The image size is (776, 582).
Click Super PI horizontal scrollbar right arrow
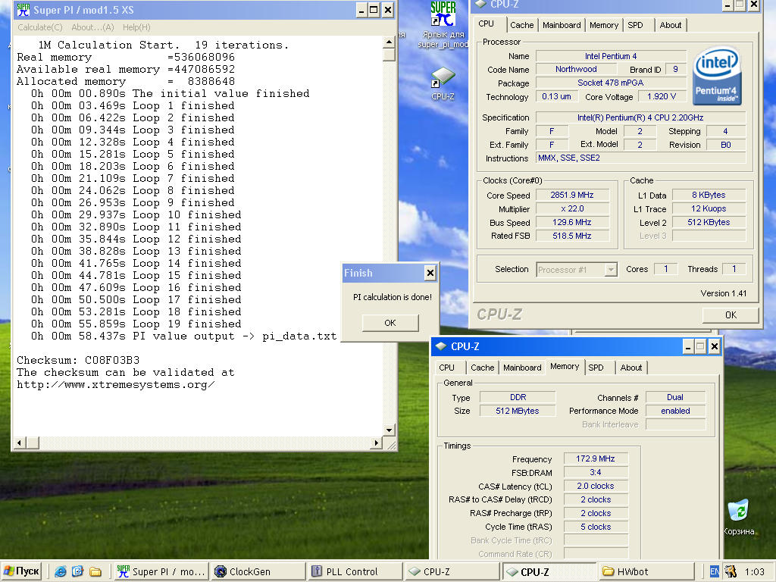click(x=377, y=443)
